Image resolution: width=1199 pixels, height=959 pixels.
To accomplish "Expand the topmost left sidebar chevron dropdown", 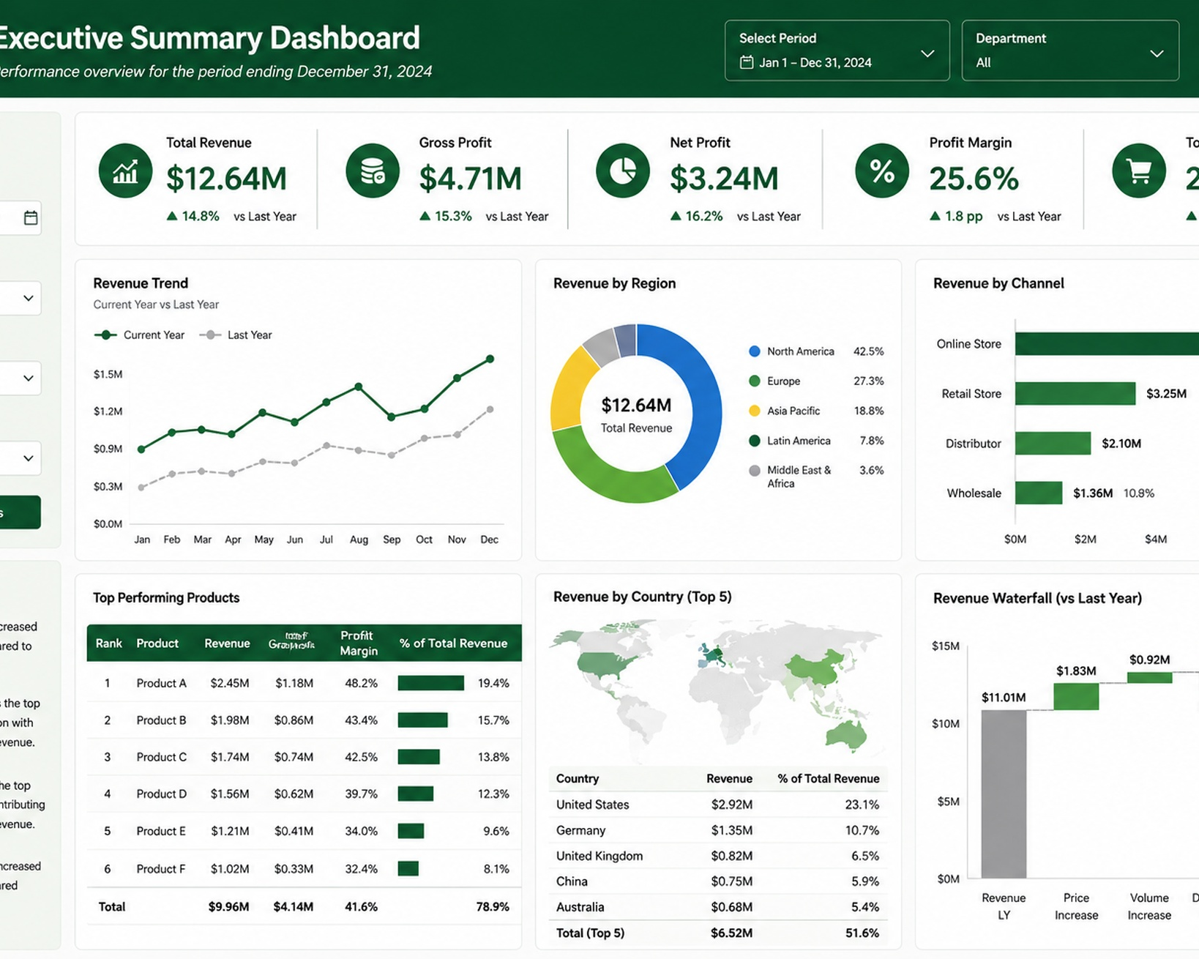I will 28,298.
